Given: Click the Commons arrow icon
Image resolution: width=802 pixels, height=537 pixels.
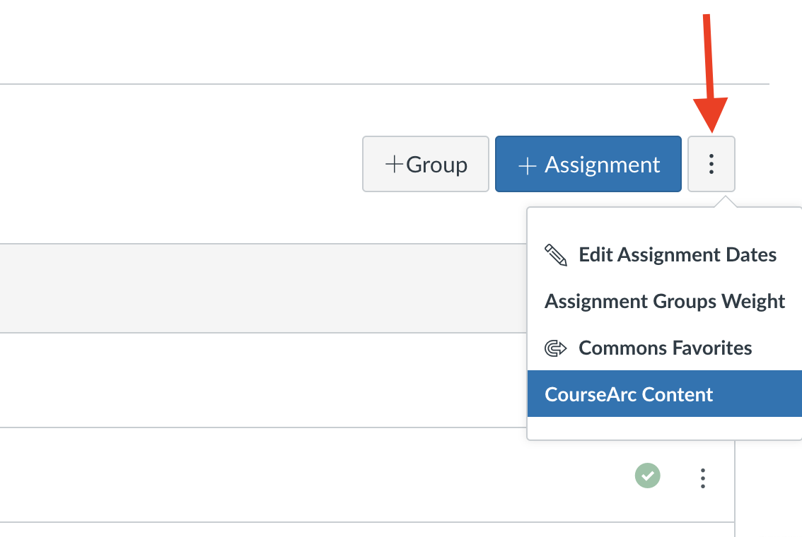Looking at the screenshot, I should pos(556,348).
